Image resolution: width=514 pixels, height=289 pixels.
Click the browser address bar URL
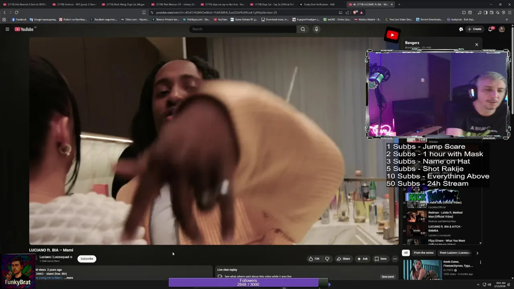(x=216, y=12)
